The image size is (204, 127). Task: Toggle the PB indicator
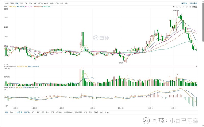(x=43, y=112)
